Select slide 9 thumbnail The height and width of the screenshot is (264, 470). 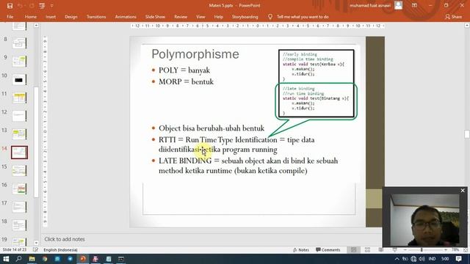click(x=19, y=62)
